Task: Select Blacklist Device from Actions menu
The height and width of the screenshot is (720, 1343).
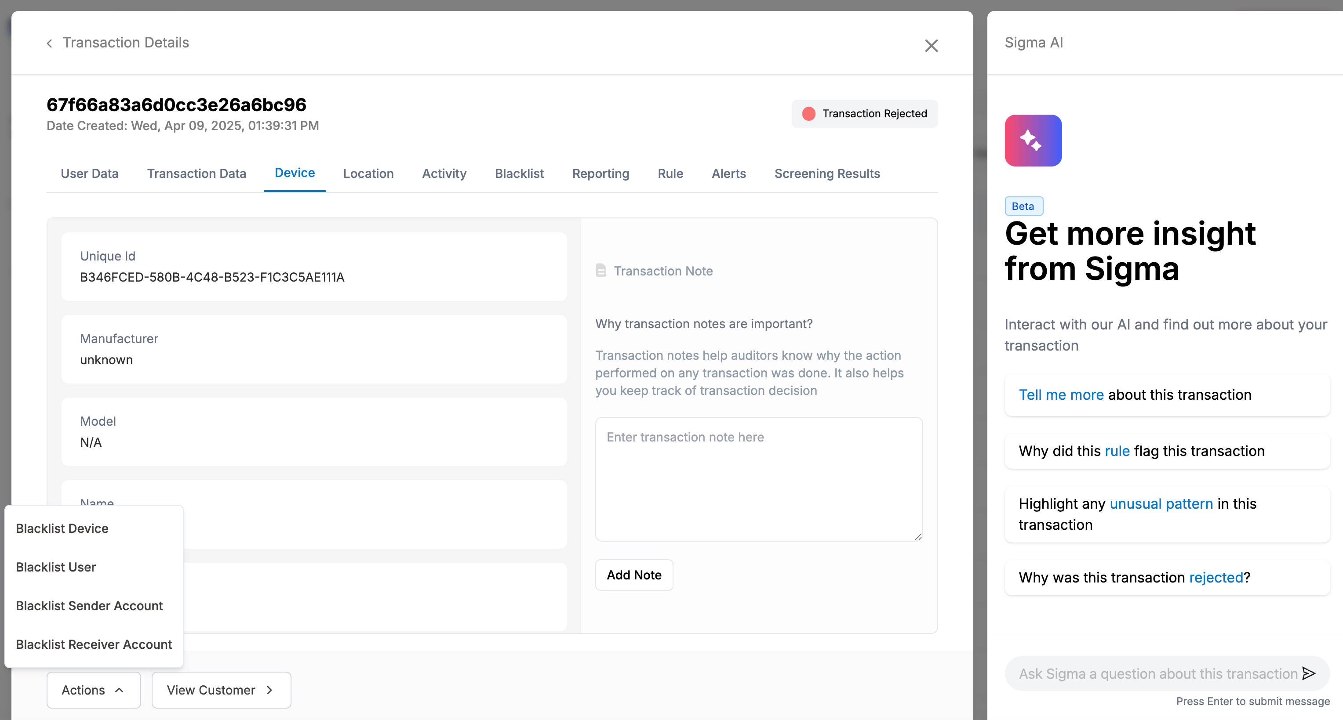Action: [62, 528]
